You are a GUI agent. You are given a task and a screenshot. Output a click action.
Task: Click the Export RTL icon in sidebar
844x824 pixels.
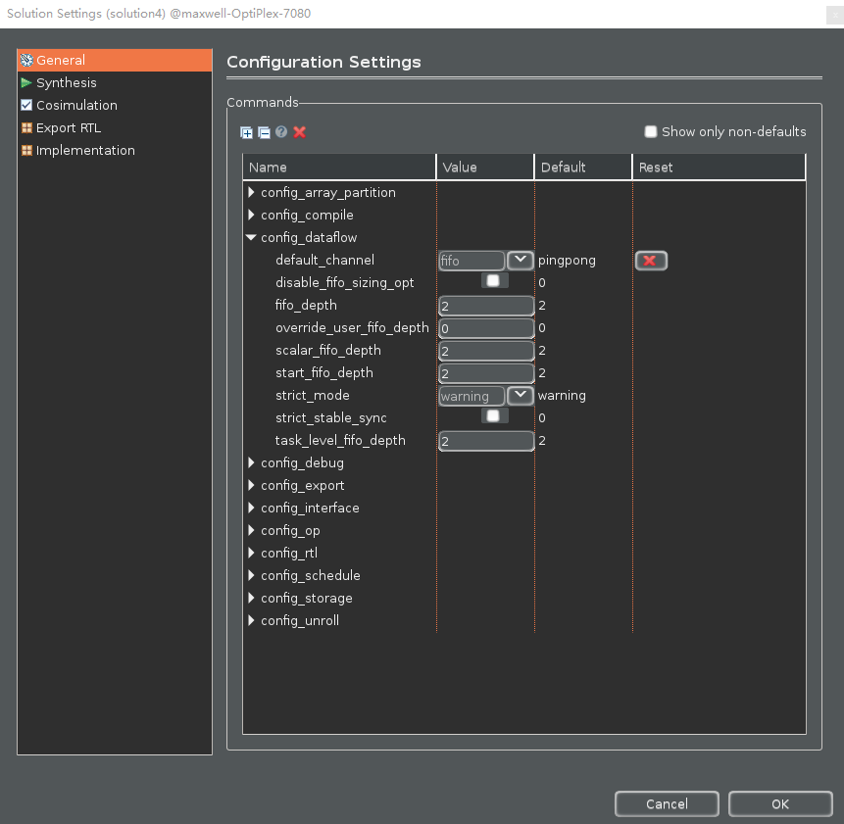coord(26,128)
